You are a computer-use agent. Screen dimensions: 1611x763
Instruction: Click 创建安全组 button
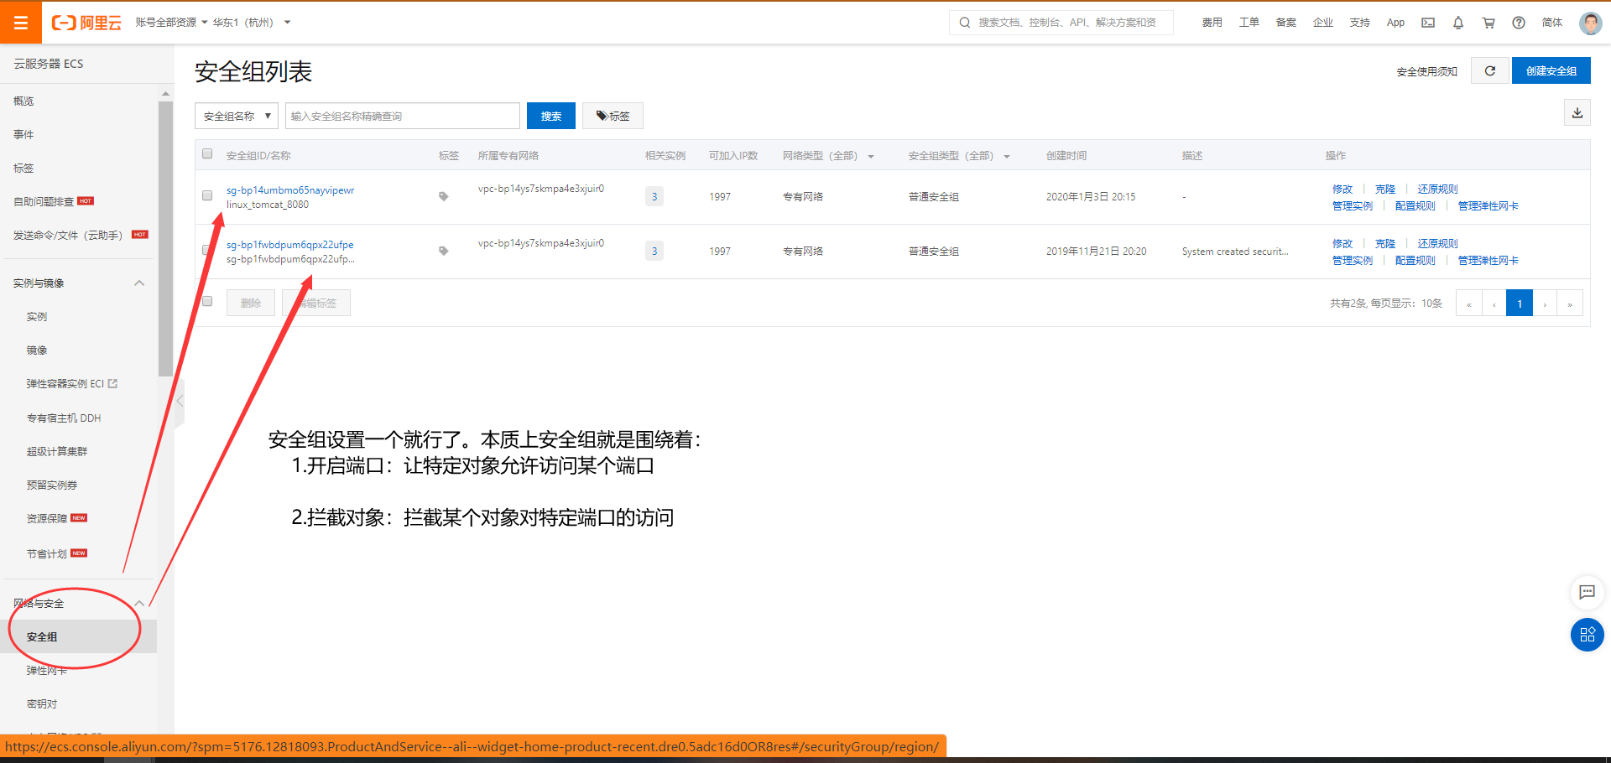point(1551,71)
